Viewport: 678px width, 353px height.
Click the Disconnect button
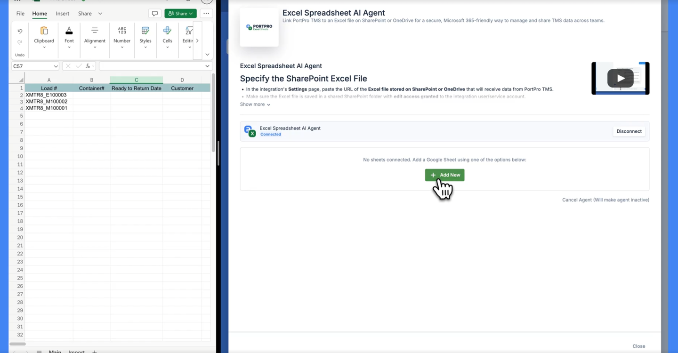pyautogui.click(x=629, y=131)
